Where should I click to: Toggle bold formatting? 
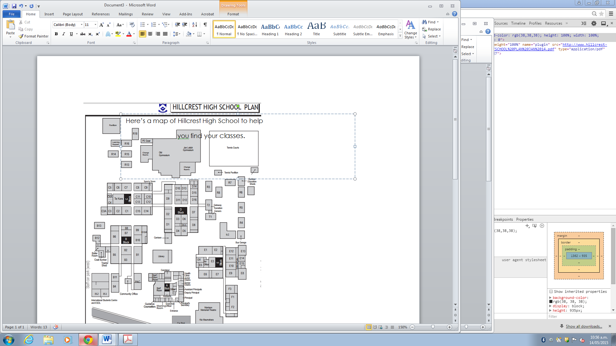point(56,34)
